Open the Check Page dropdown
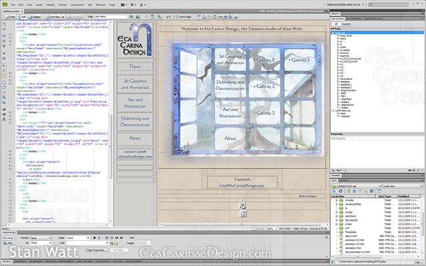This screenshot has height=266, width=426. pyautogui.click(x=185, y=15)
